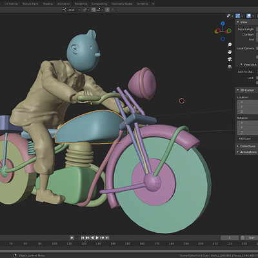Open the transform pivot point dropdown
This screenshot has height=258, width=258.
[x=86, y=10]
